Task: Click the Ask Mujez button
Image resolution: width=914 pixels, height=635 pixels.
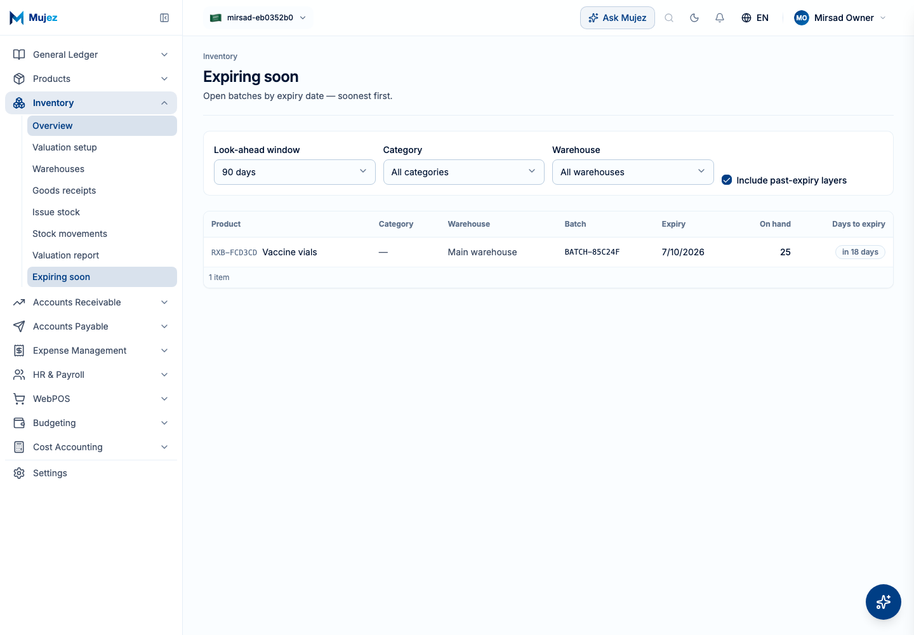Action: (617, 18)
